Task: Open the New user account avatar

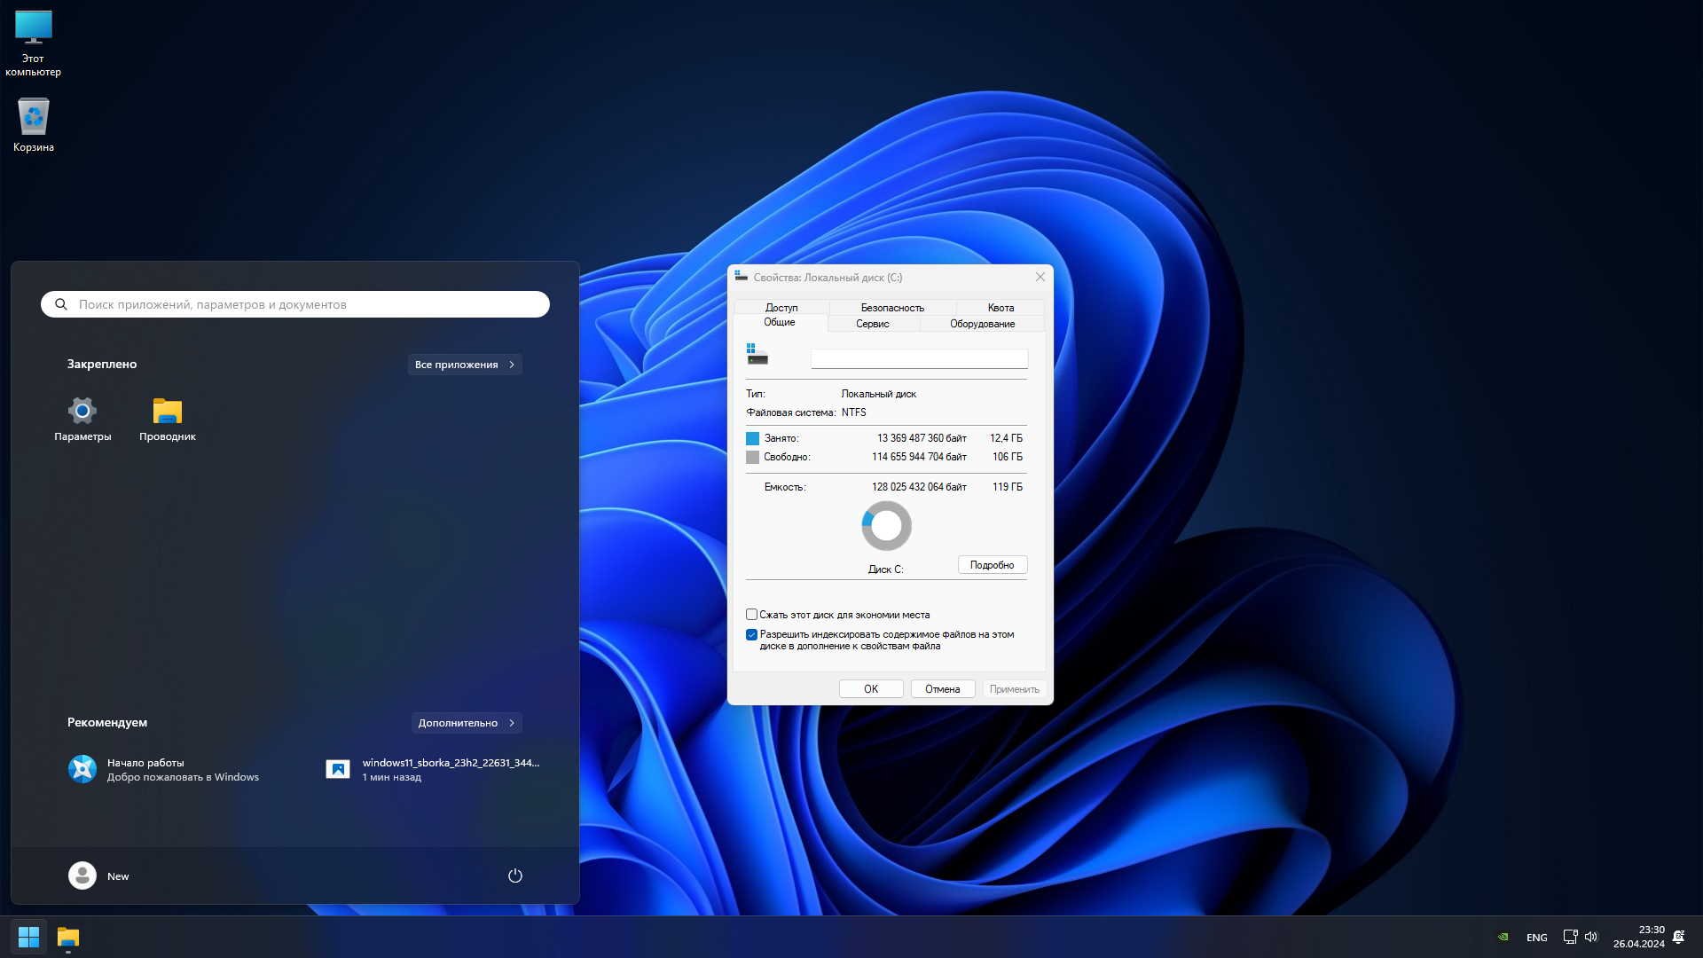Action: click(x=82, y=876)
